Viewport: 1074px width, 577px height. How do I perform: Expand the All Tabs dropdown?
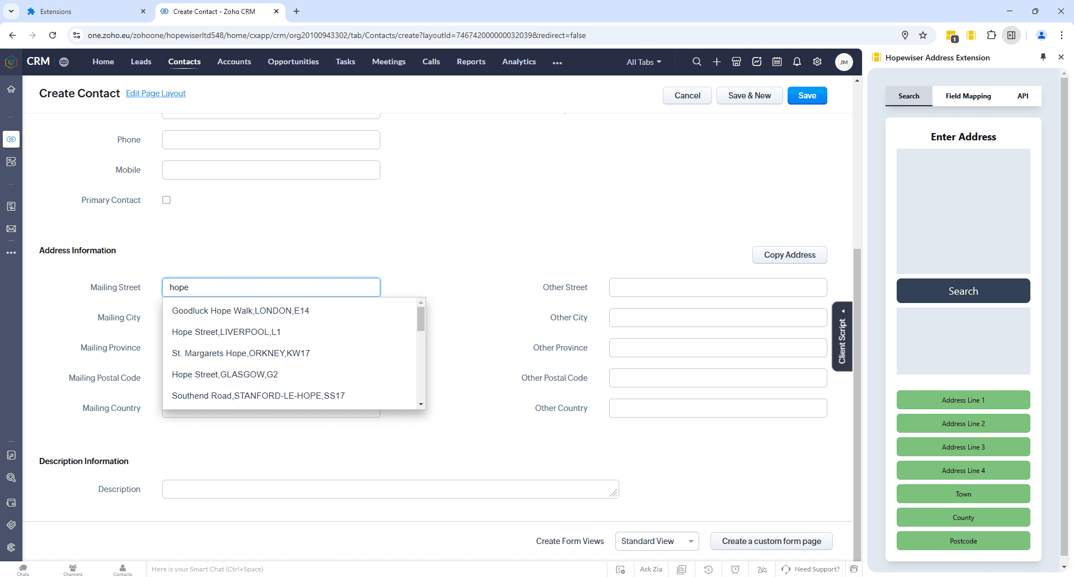[644, 62]
